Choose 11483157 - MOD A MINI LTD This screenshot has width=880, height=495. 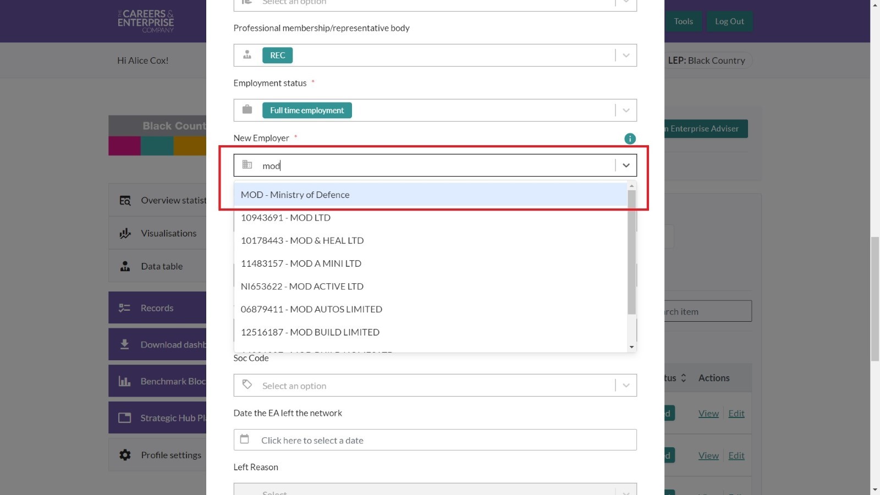[430, 263]
